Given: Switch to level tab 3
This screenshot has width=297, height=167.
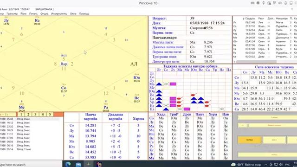Looking at the screenshot, I should (35, 114).
